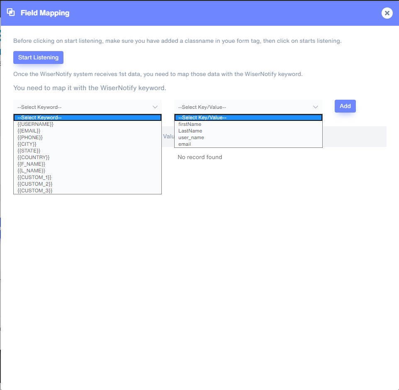The image size is (399, 390).
Task: Pick the {{STATE}} keyword option
Action: (x=29, y=151)
